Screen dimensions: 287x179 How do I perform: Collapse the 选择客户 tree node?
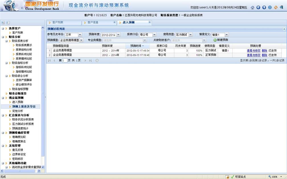(x=3, y=28)
